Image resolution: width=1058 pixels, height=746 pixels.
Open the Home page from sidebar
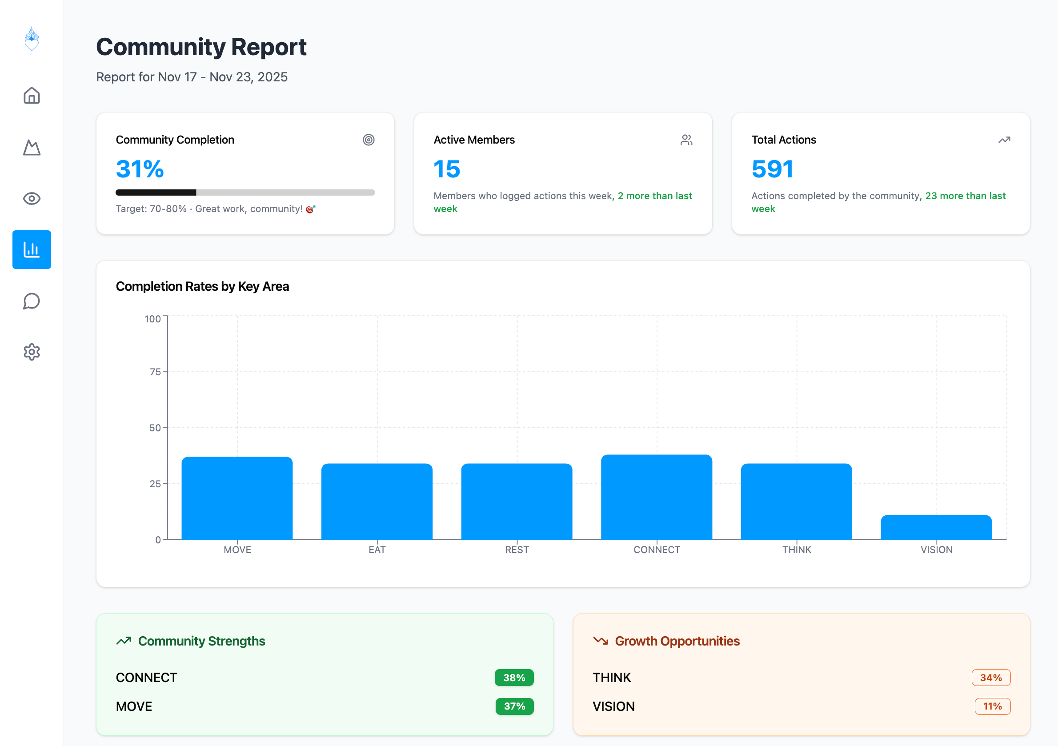[x=31, y=96]
